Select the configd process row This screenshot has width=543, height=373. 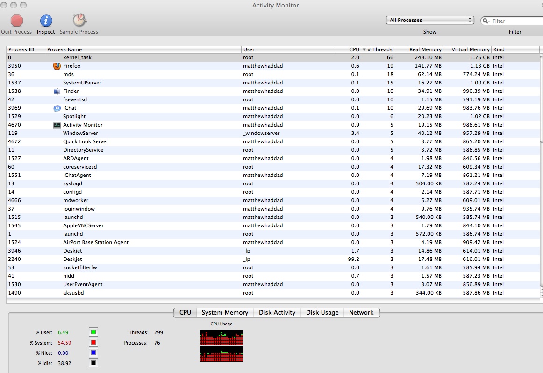point(273,192)
